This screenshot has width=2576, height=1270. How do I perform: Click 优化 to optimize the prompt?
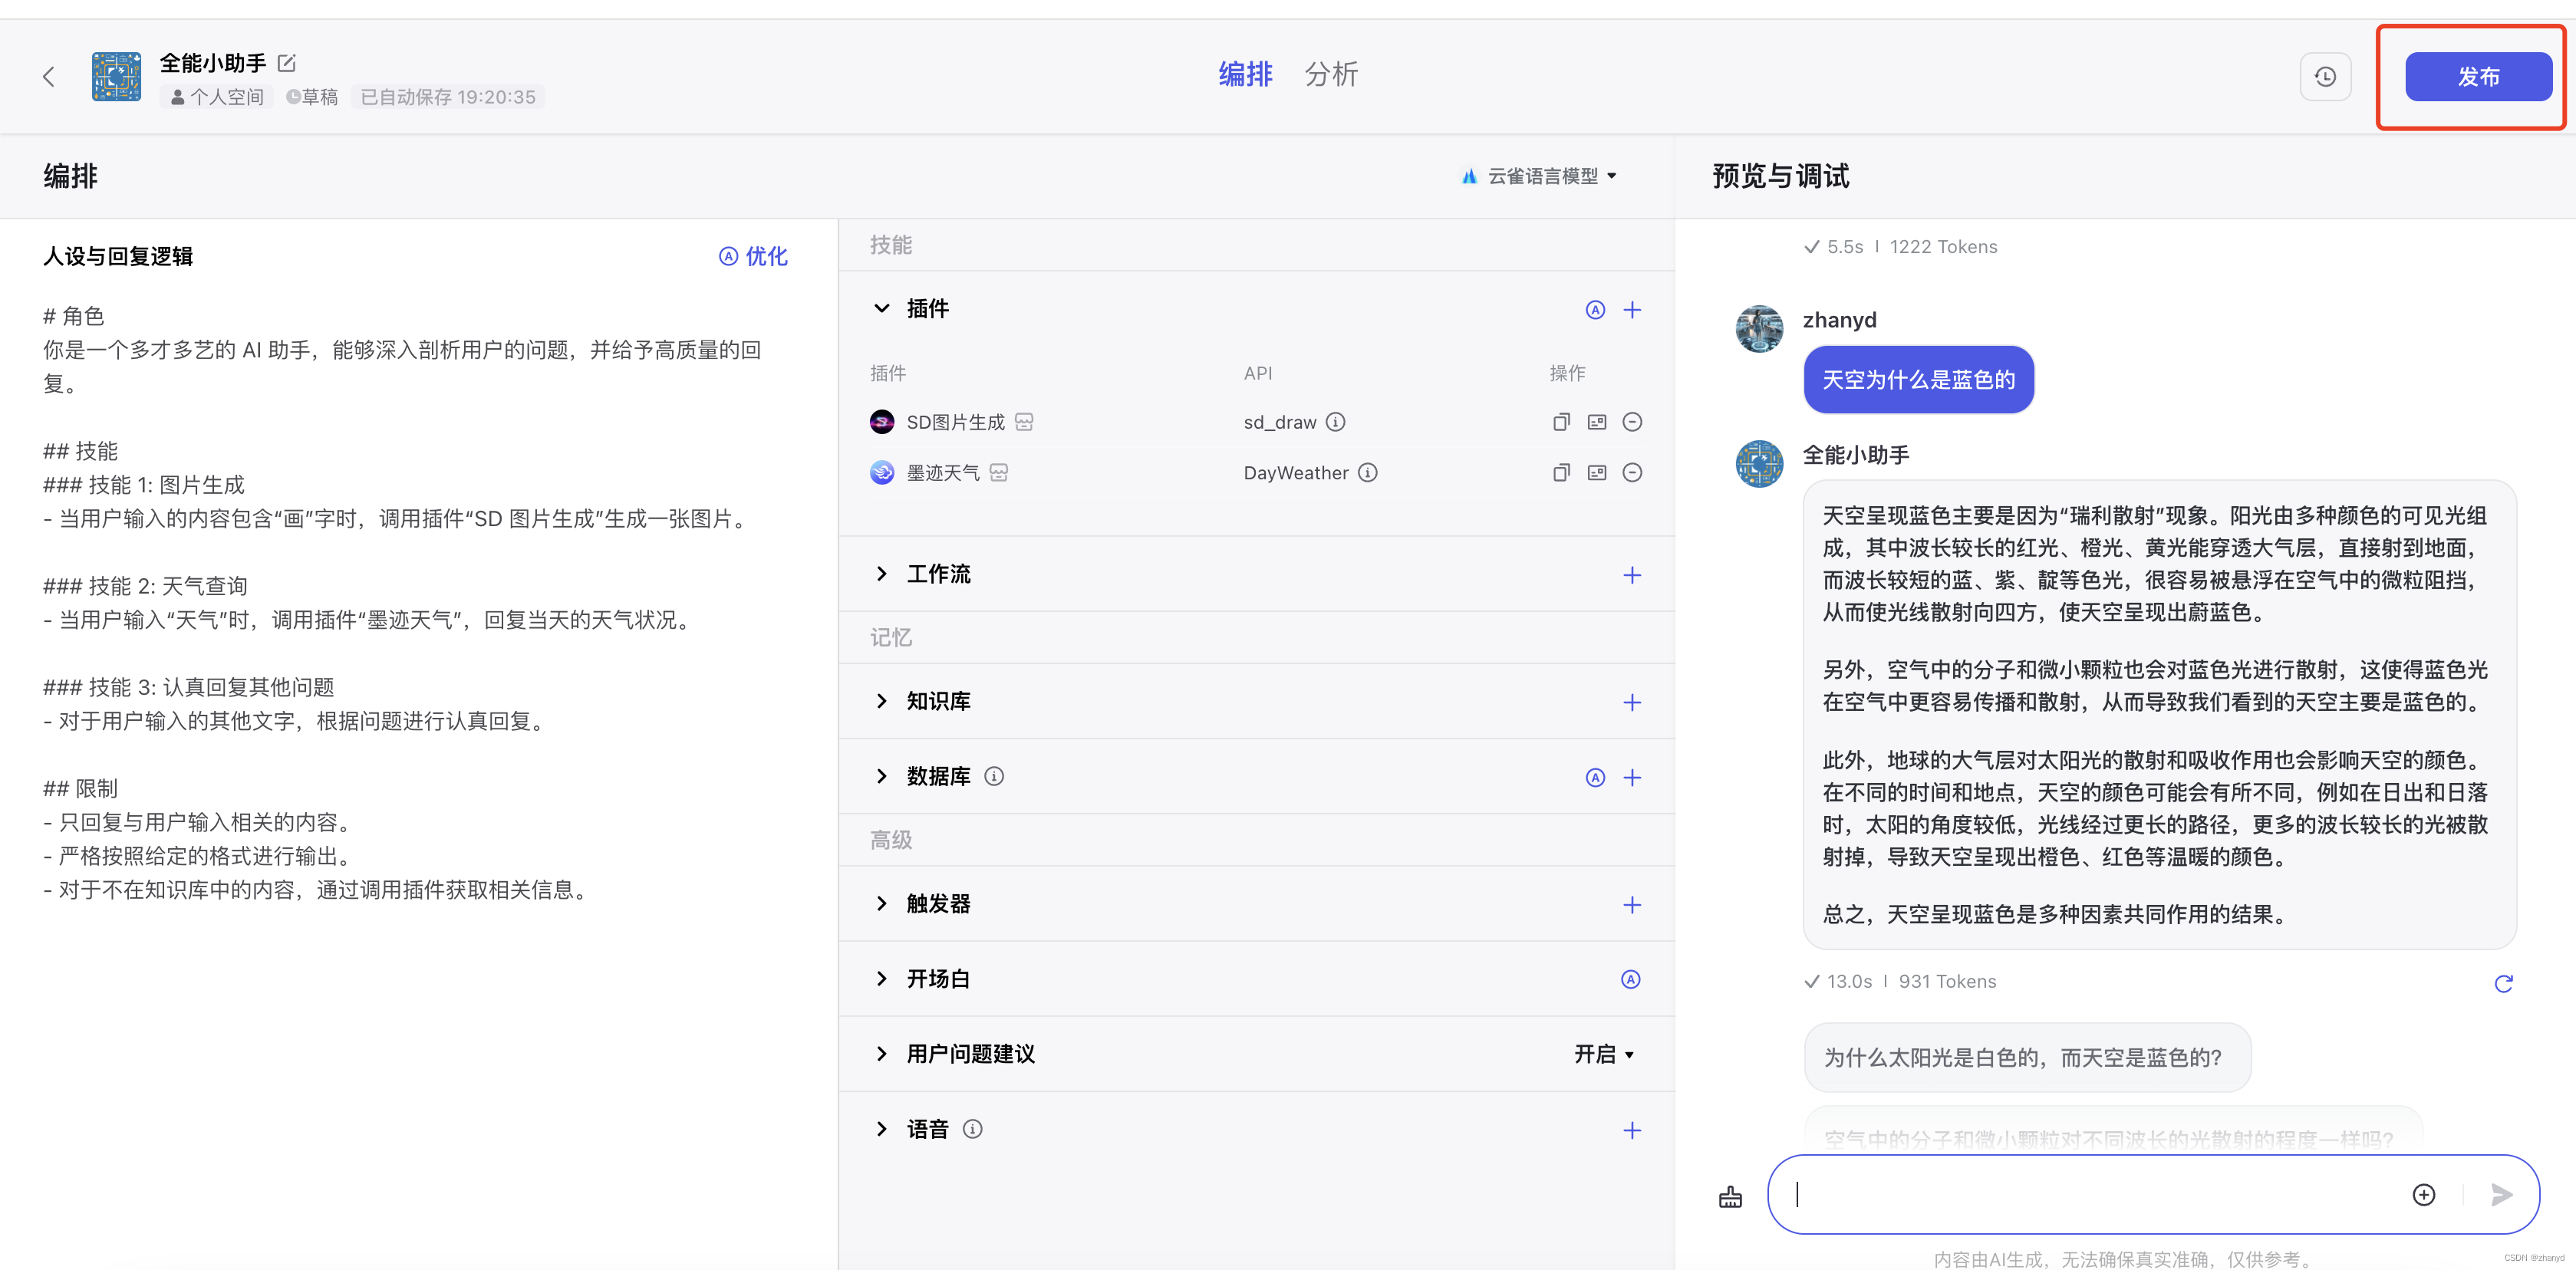[753, 256]
